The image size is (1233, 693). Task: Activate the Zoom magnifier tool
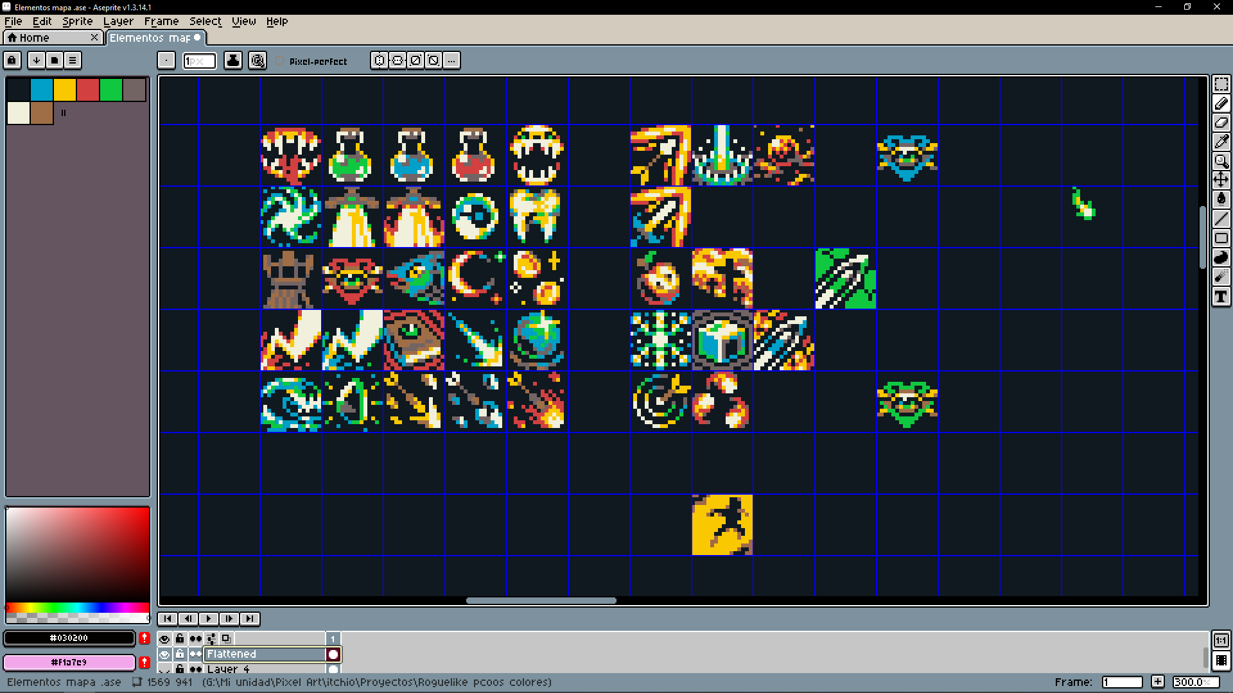pos(1221,161)
